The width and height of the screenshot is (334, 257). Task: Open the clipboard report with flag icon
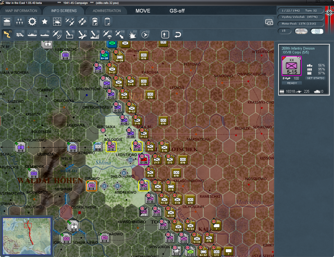95,22
